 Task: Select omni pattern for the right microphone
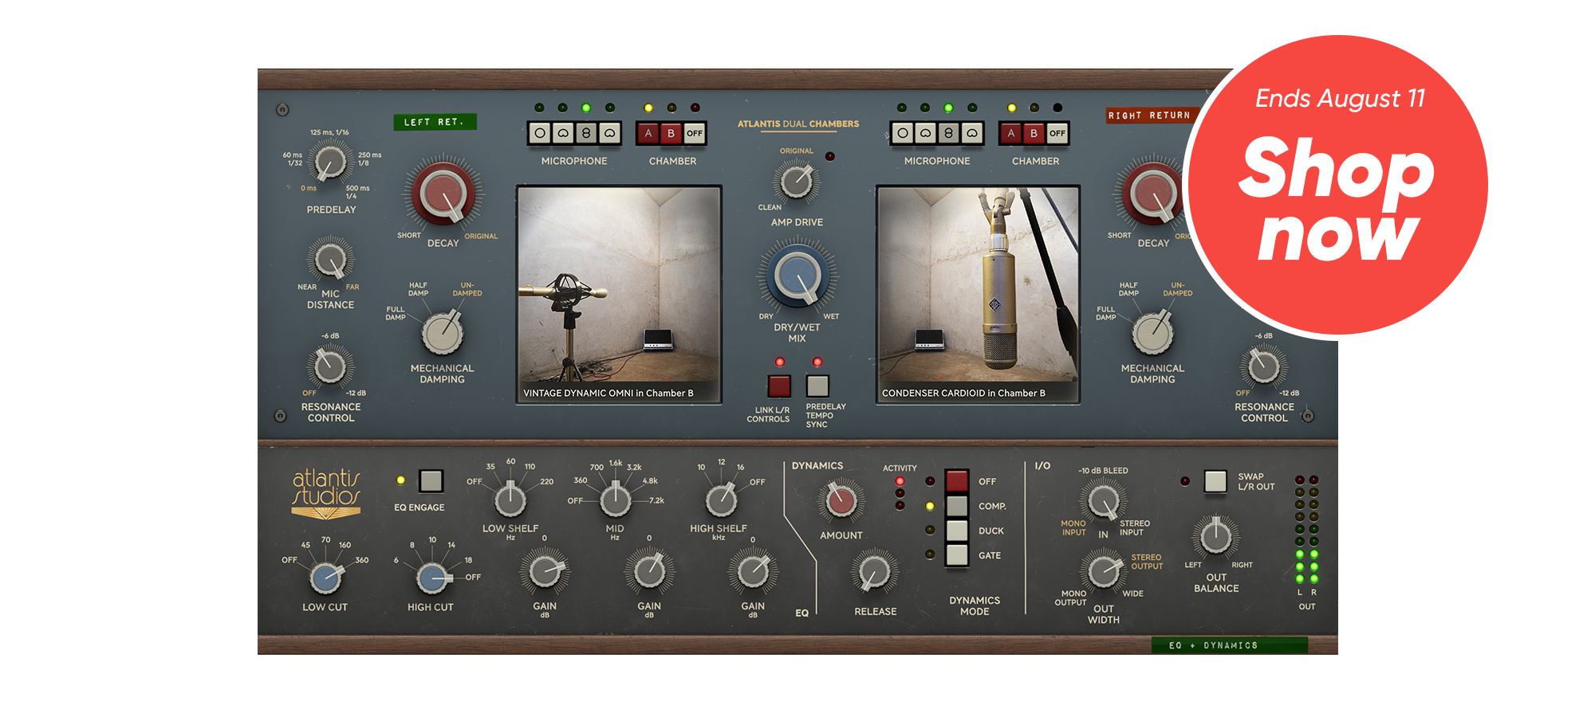pyautogui.click(x=903, y=133)
